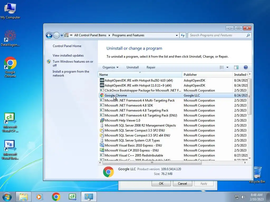The height and width of the screenshot is (202, 270).
Task: Show the preview pane icon
Action: tap(236, 67)
